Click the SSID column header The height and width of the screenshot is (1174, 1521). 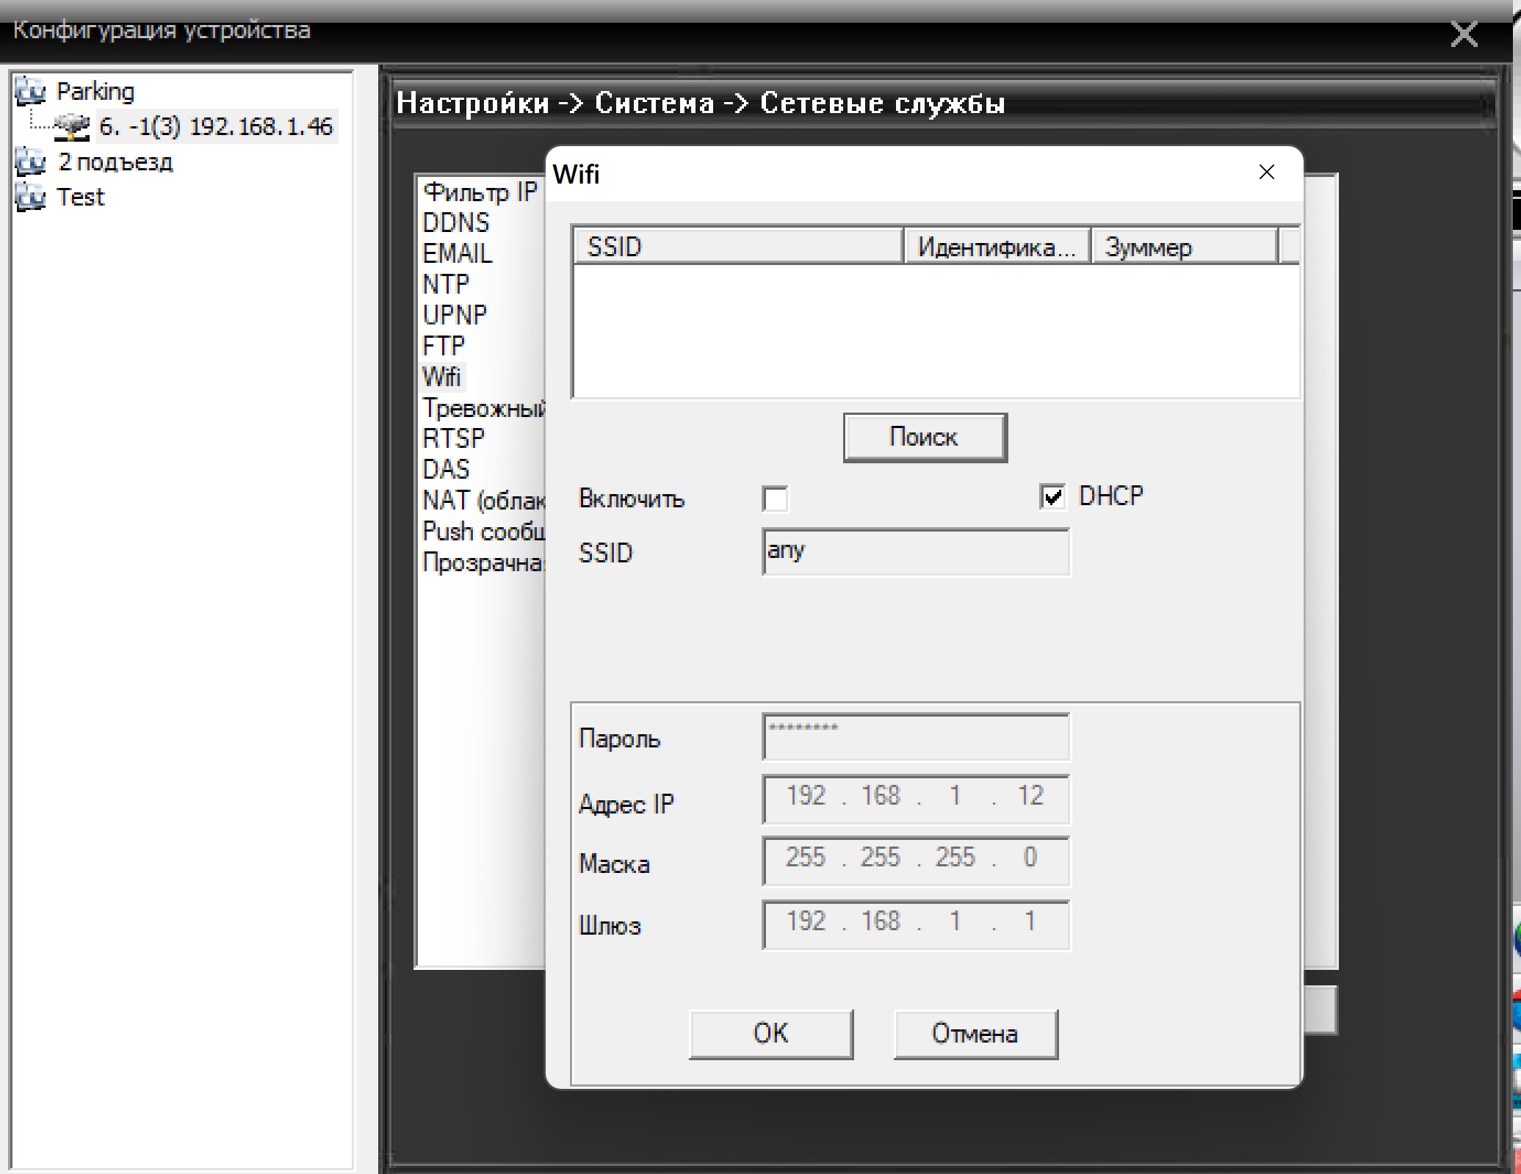click(x=737, y=247)
